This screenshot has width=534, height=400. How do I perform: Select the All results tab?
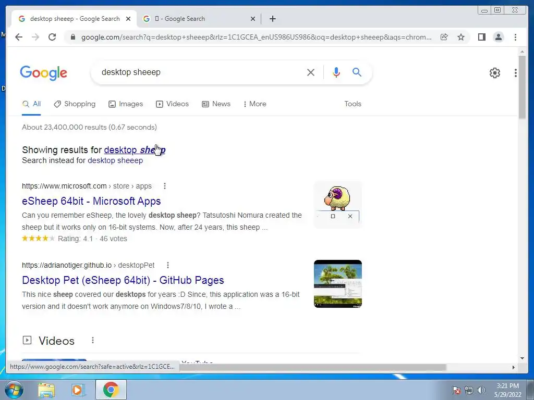pyautogui.click(x=31, y=104)
